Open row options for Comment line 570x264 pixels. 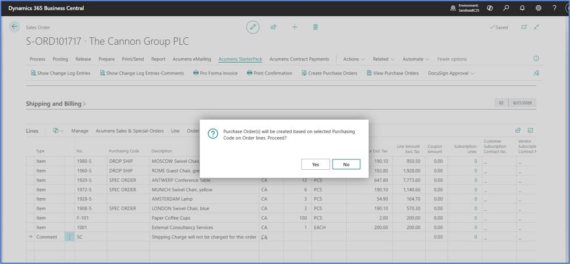(69, 237)
